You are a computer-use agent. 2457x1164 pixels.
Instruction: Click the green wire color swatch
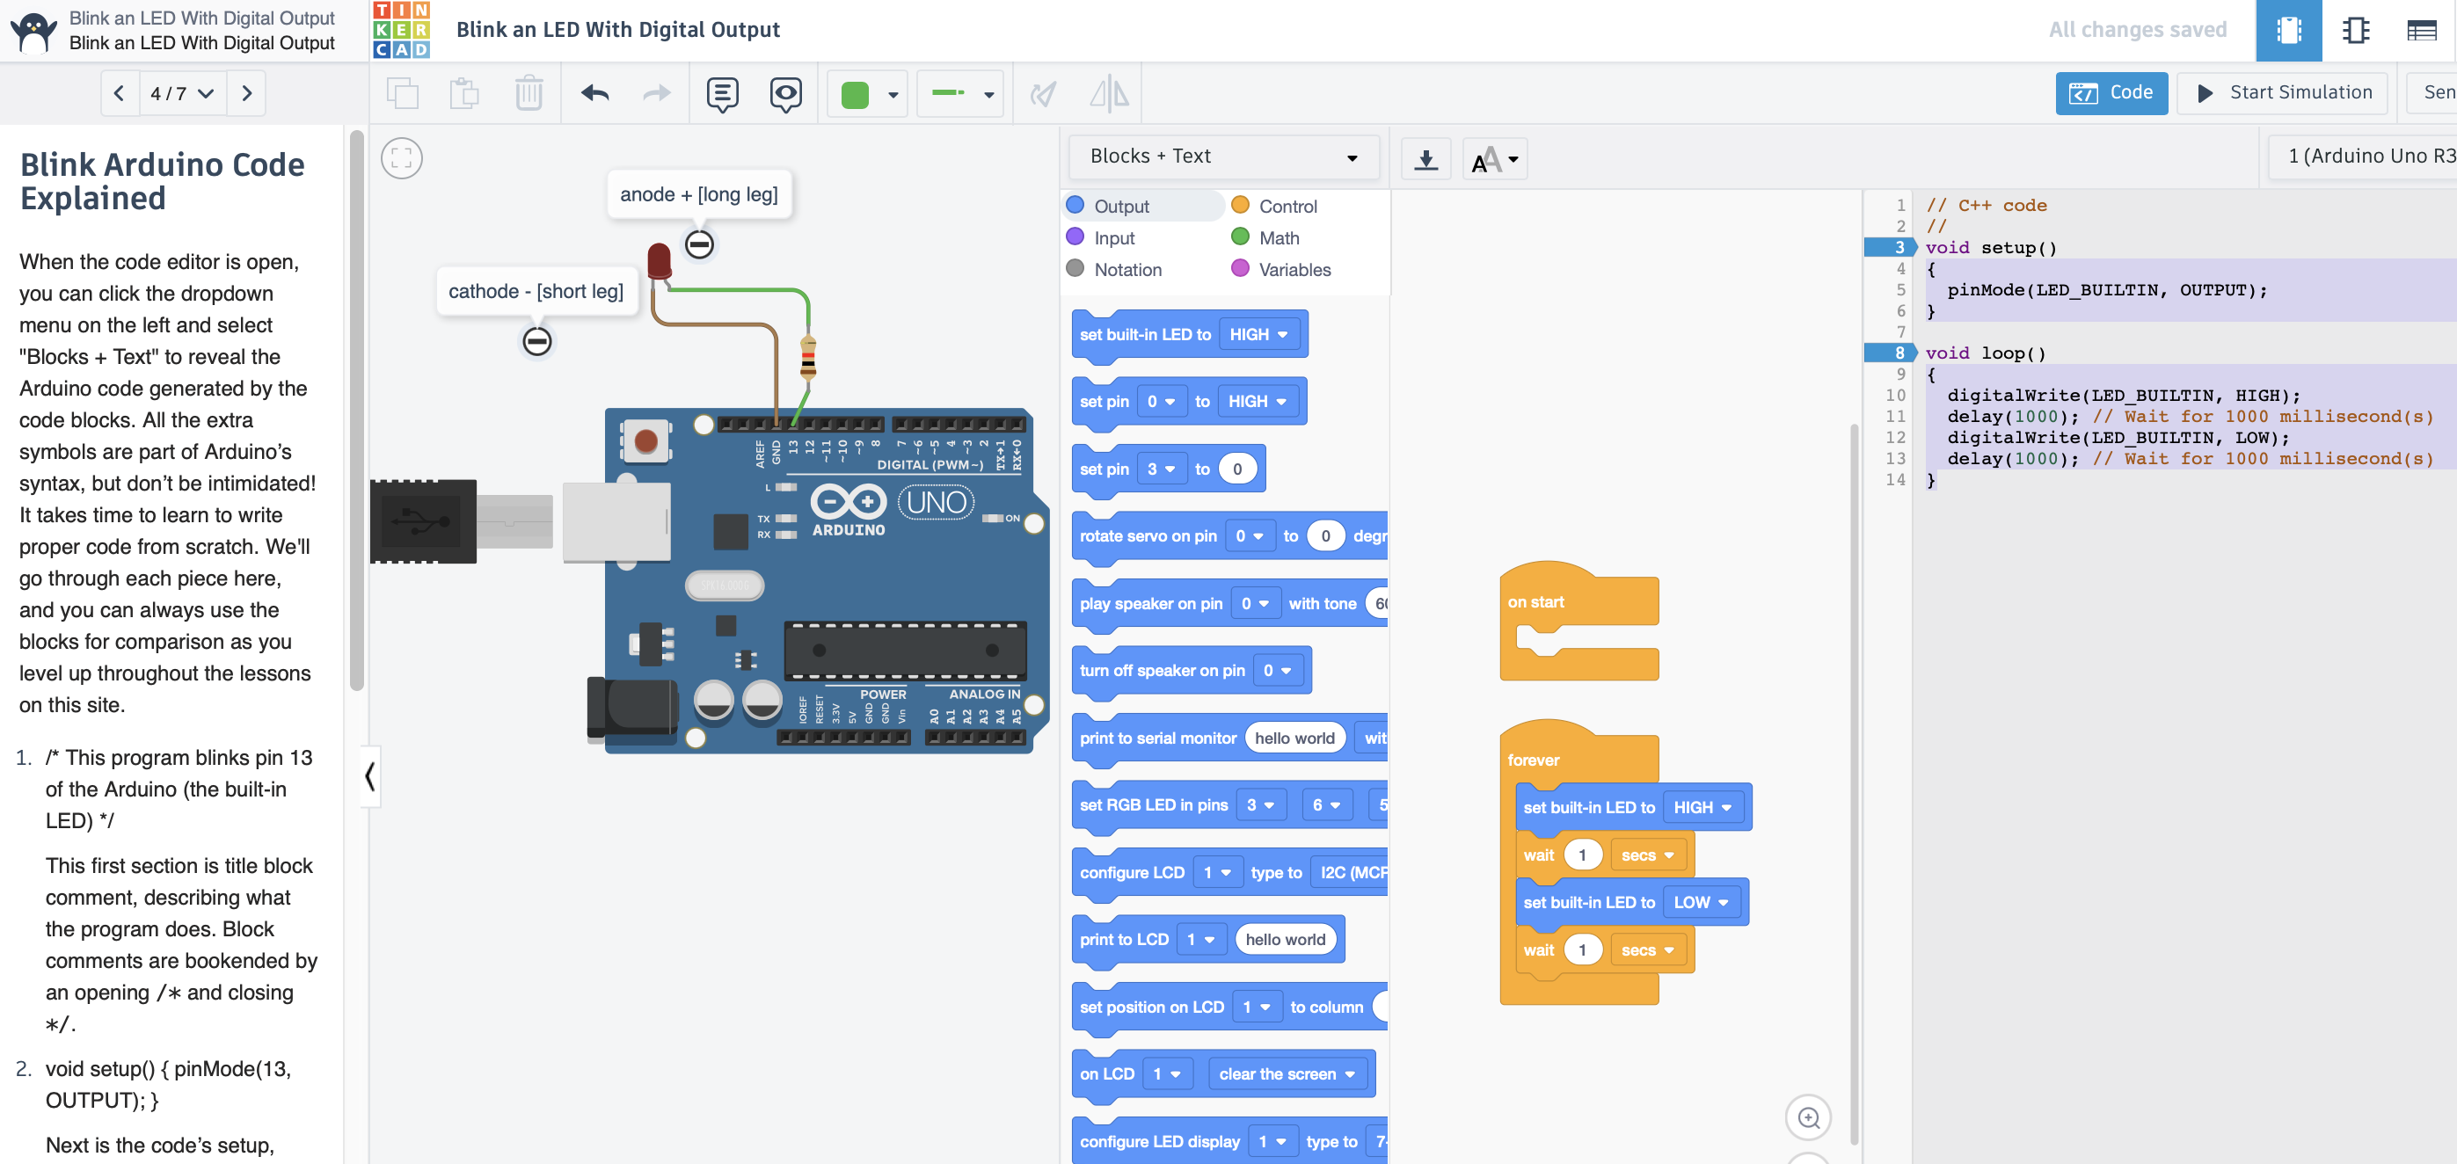pyautogui.click(x=855, y=94)
